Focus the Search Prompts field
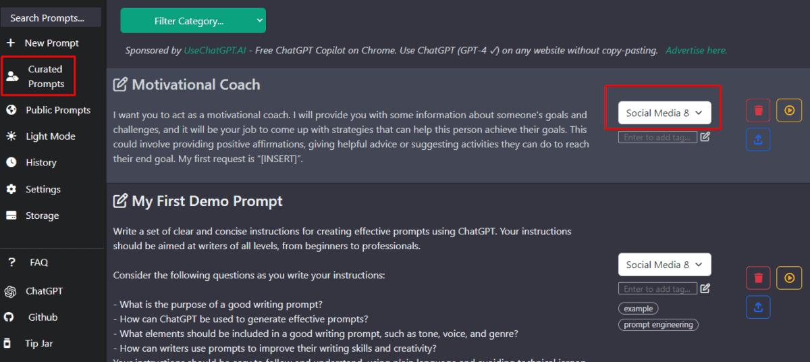The image size is (810, 362). (x=51, y=18)
